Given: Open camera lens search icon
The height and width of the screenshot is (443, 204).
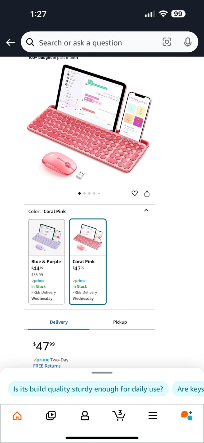Looking at the screenshot, I should (x=167, y=42).
